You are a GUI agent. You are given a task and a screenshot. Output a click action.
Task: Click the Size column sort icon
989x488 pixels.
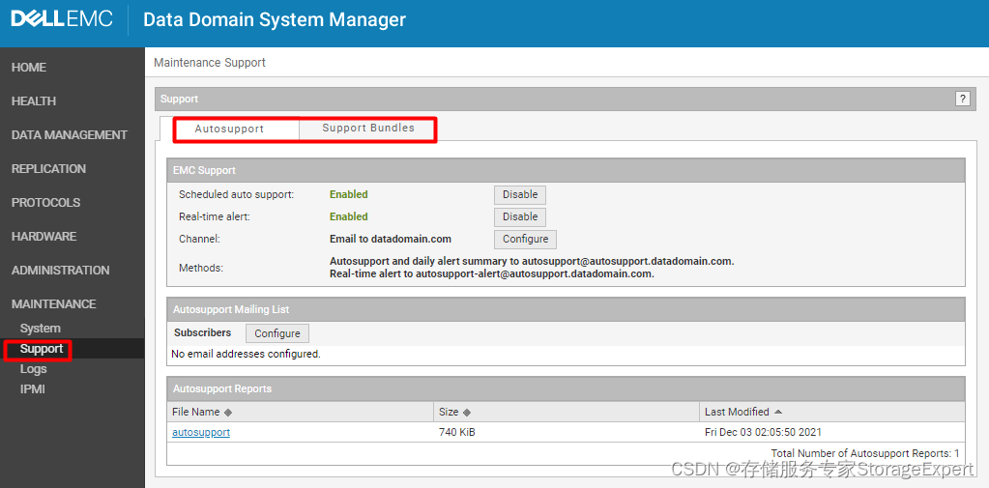click(467, 413)
